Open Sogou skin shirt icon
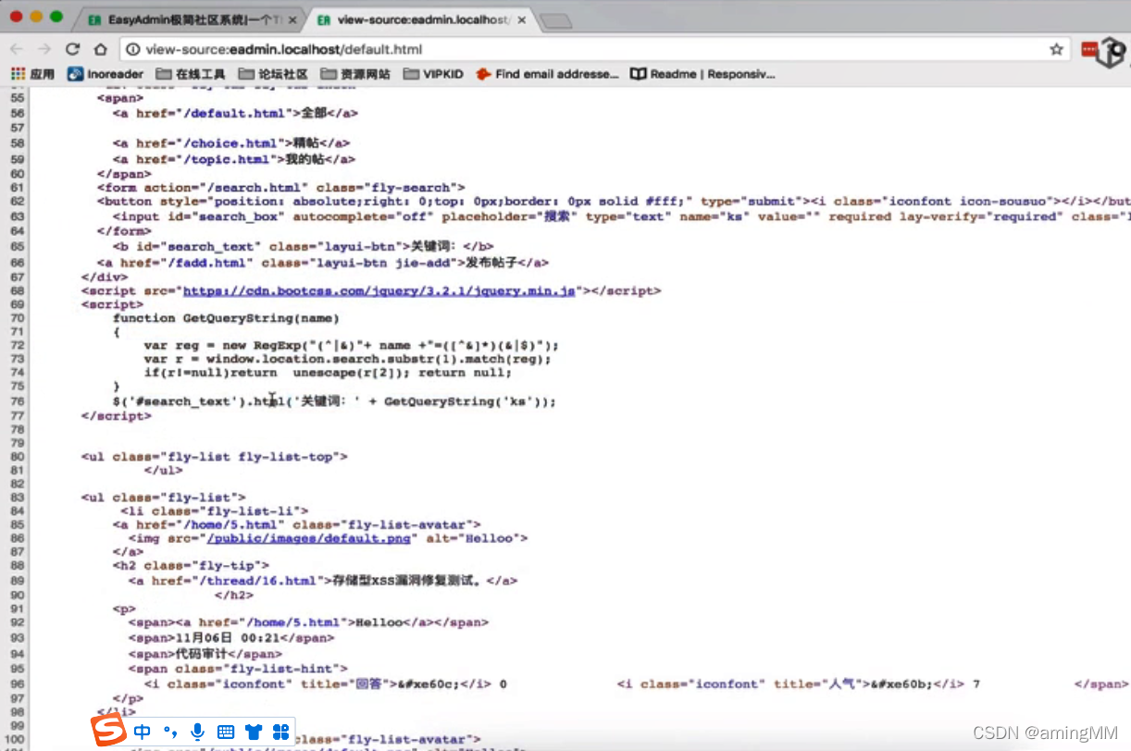1131x751 pixels. pyautogui.click(x=254, y=733)
